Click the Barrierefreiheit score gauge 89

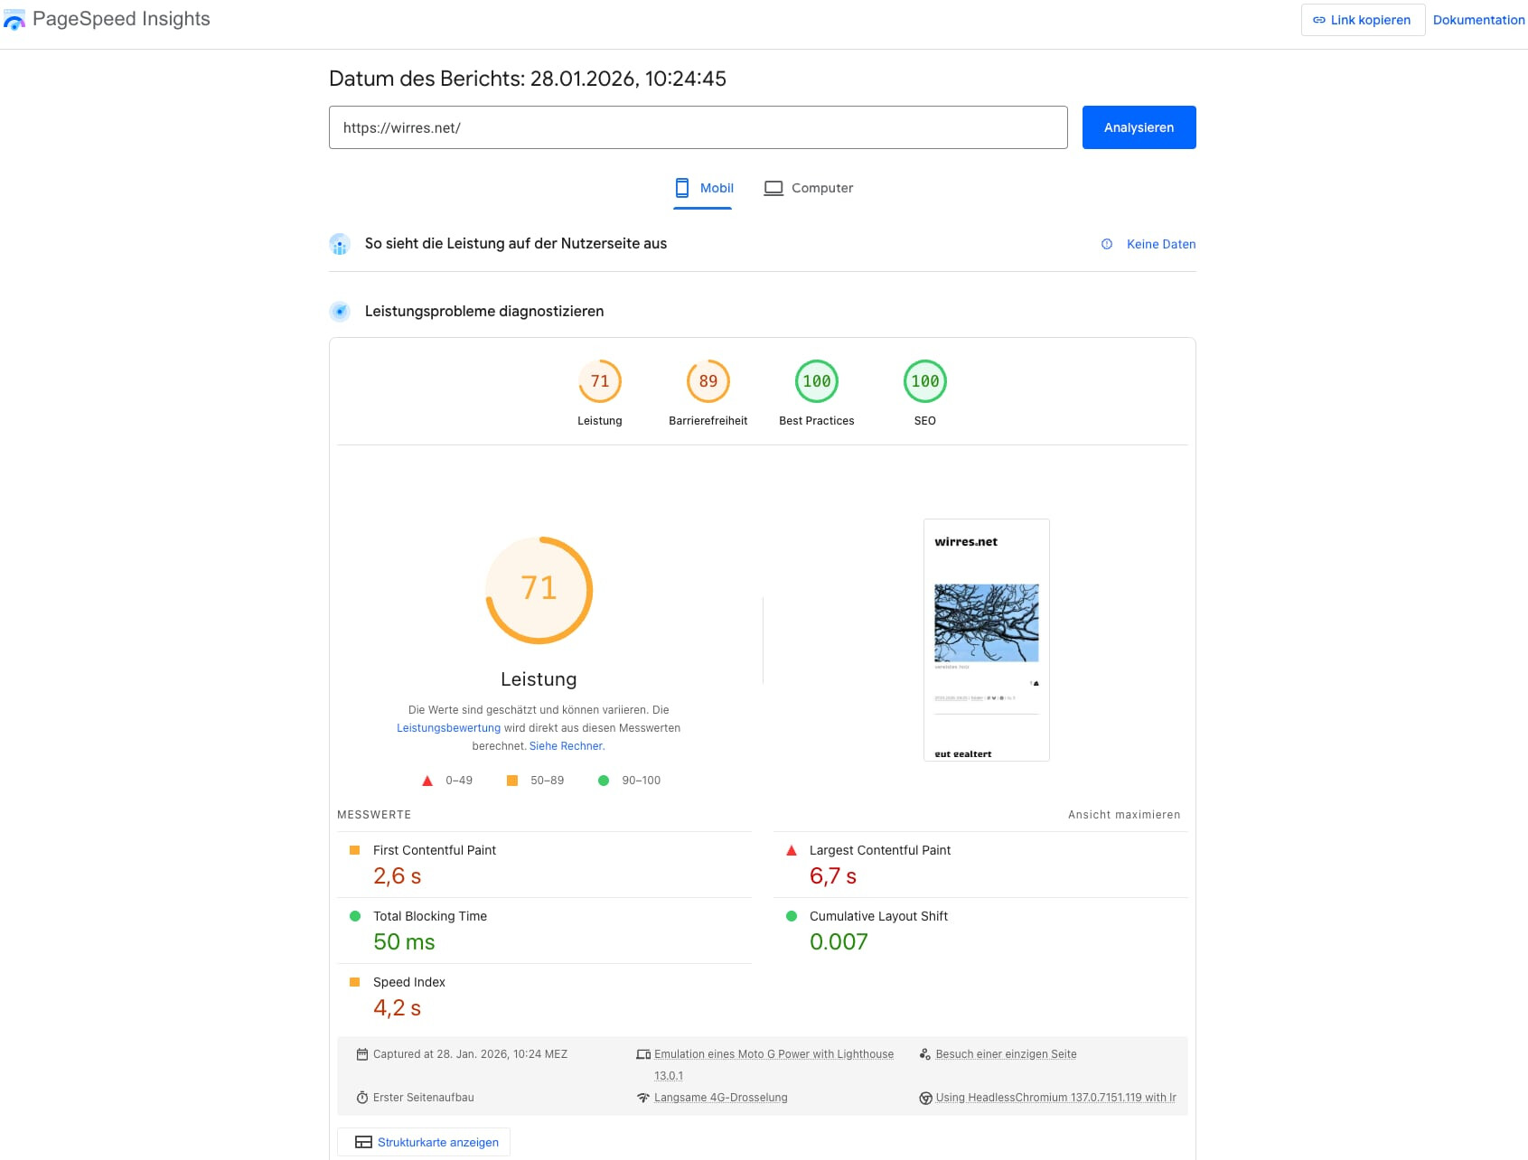click(x=708, y=382)
